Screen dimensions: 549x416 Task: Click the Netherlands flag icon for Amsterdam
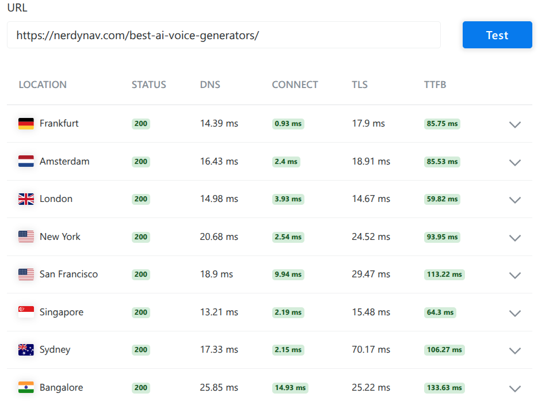pos(26,162)
